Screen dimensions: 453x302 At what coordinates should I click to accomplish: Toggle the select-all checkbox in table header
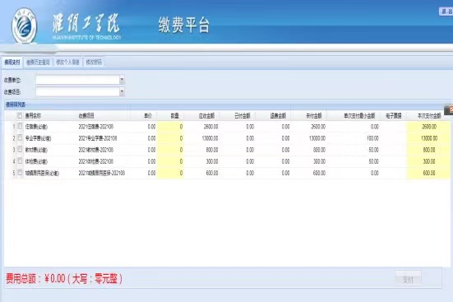20,115
